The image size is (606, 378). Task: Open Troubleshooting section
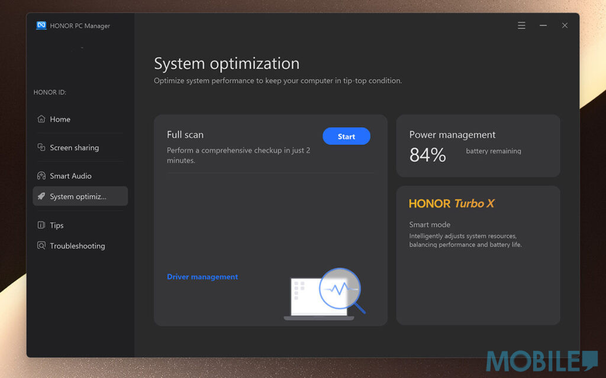tap(80, 246)
